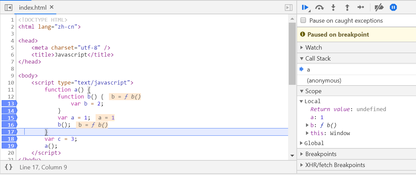Click the scrollbar up arrow
This screenshot has height=175, width=416.
(x=292, y=19)
